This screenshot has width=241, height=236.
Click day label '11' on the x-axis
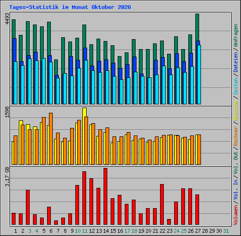click(85, 231)
